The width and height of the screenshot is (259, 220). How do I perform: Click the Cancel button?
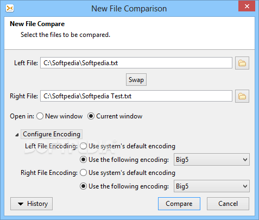[228, 204]
